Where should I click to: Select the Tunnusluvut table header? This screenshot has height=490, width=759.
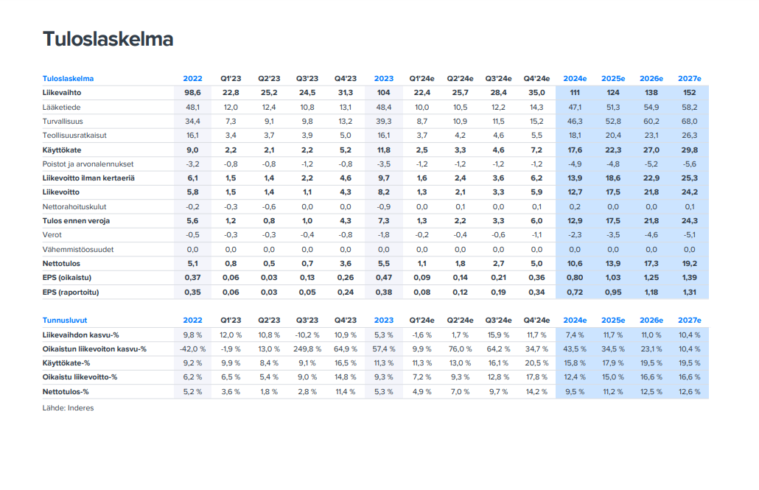64,321
